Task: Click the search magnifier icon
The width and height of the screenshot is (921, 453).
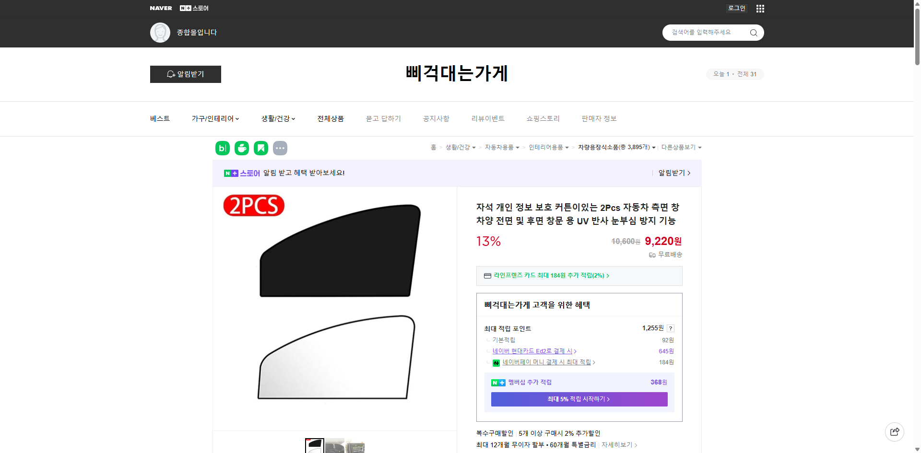Action: pyautogui.click(x=753, y=33)
